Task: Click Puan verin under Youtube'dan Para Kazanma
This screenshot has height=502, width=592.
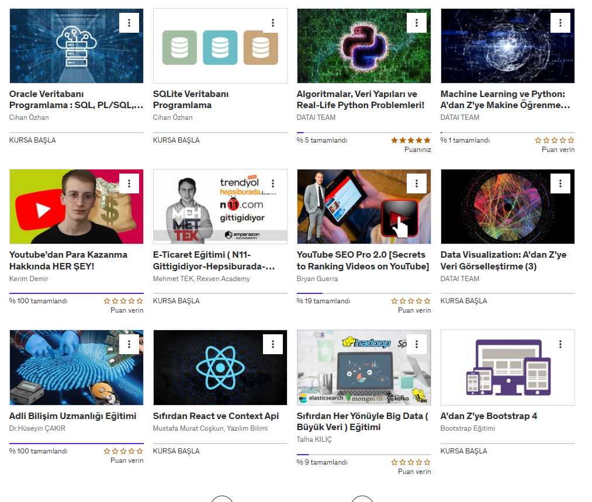Action: (x=127, y=310)
